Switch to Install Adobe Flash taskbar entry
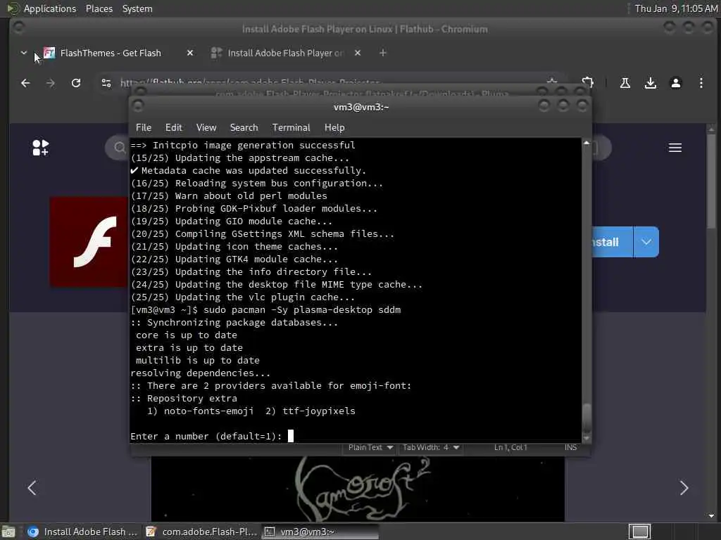Image resolution: width=721 pixels, height=540 pixels. pyautogui.click(x=82, y=532)
